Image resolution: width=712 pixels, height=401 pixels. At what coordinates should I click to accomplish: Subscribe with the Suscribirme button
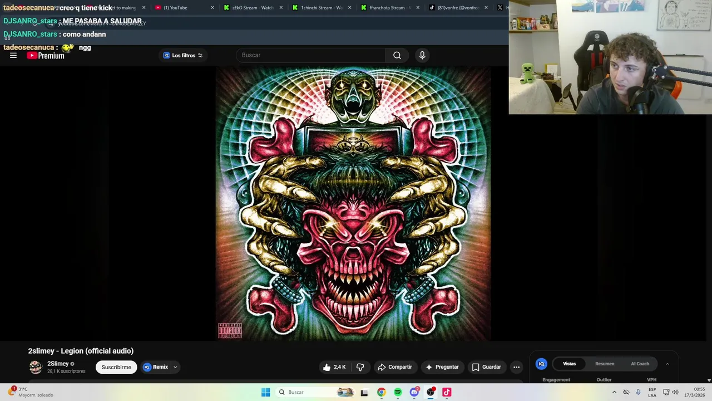[x=116, y=367]
